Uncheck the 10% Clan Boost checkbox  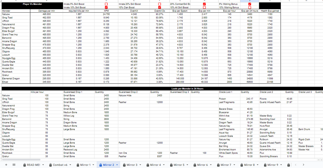[160, 8]
